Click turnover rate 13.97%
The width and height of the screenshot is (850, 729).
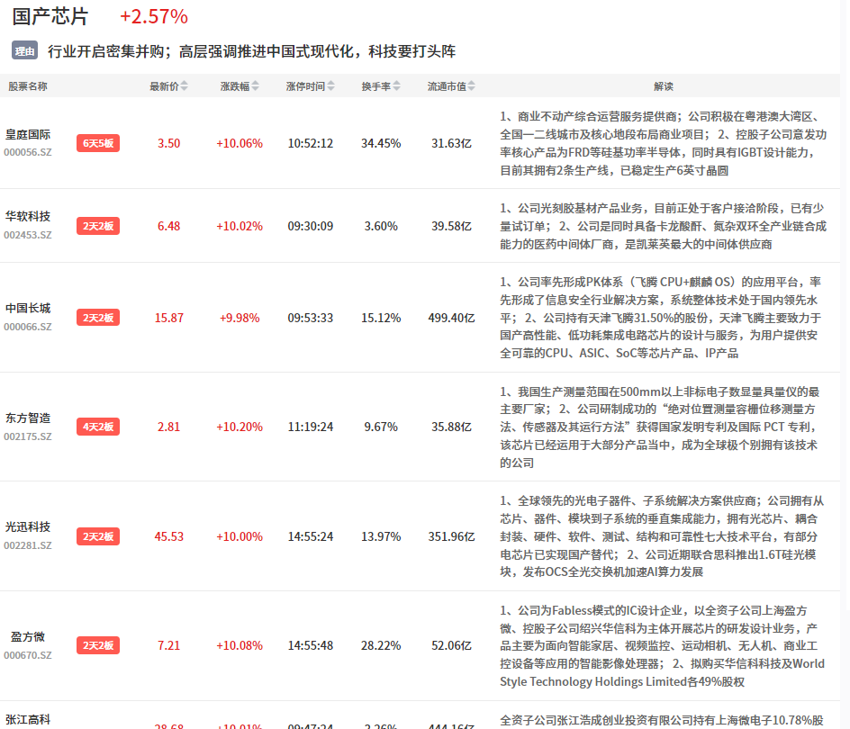[x=381, y=536]
